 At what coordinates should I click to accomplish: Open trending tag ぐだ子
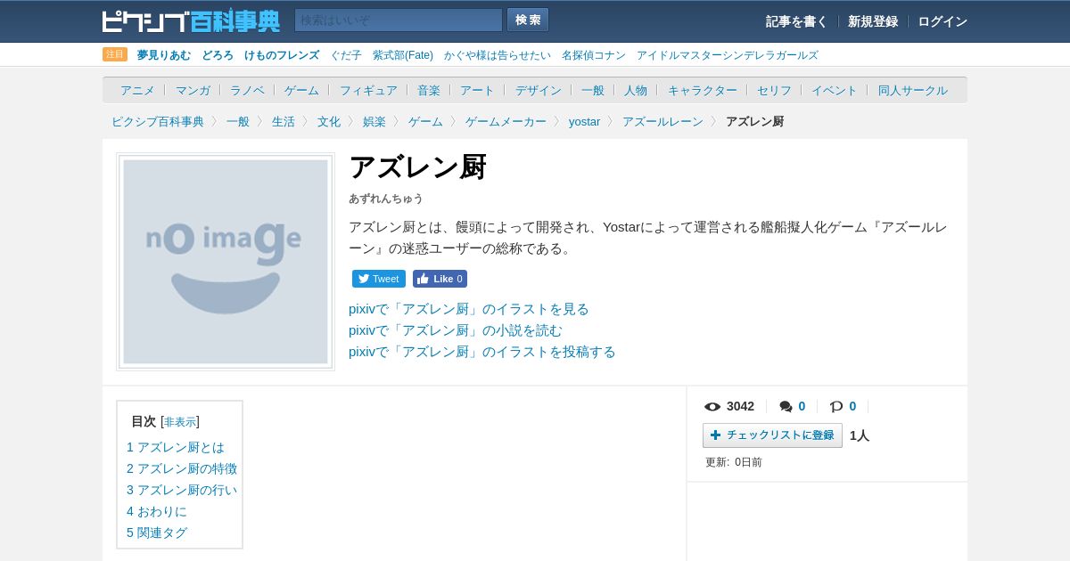coord(346,55)
